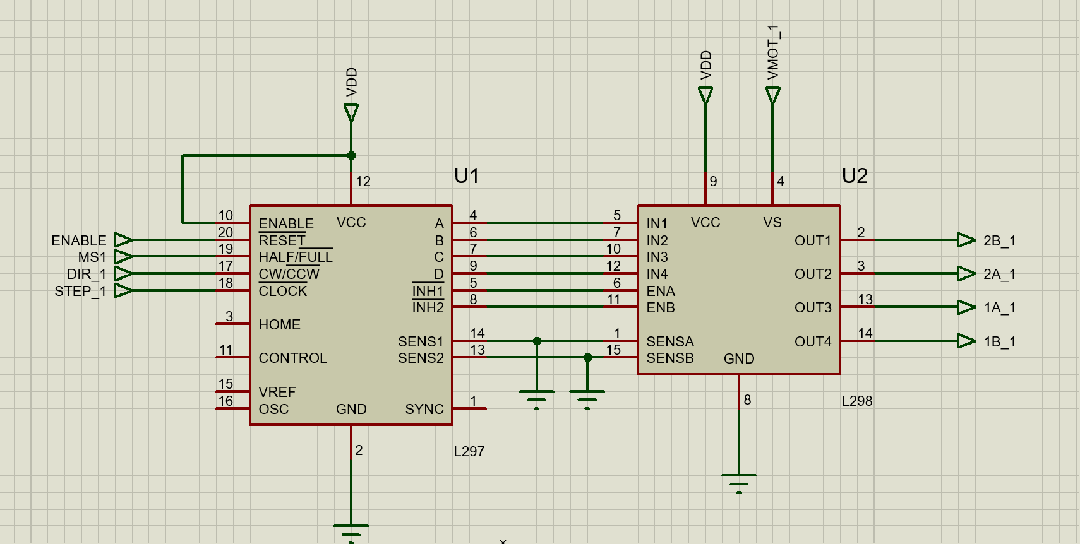Select the 1B_1 output terminal arrow
Viewport: 1080px width, 544px height.
coord(967,341)
